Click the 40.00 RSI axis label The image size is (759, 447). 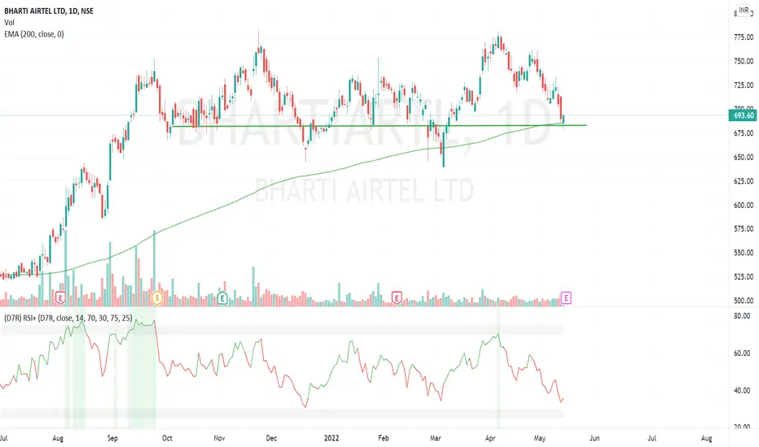pos(742,390)
